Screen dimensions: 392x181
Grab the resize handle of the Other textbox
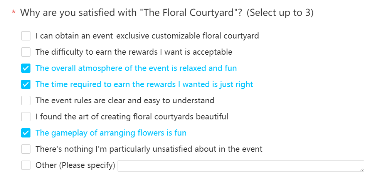click(362, 169)
